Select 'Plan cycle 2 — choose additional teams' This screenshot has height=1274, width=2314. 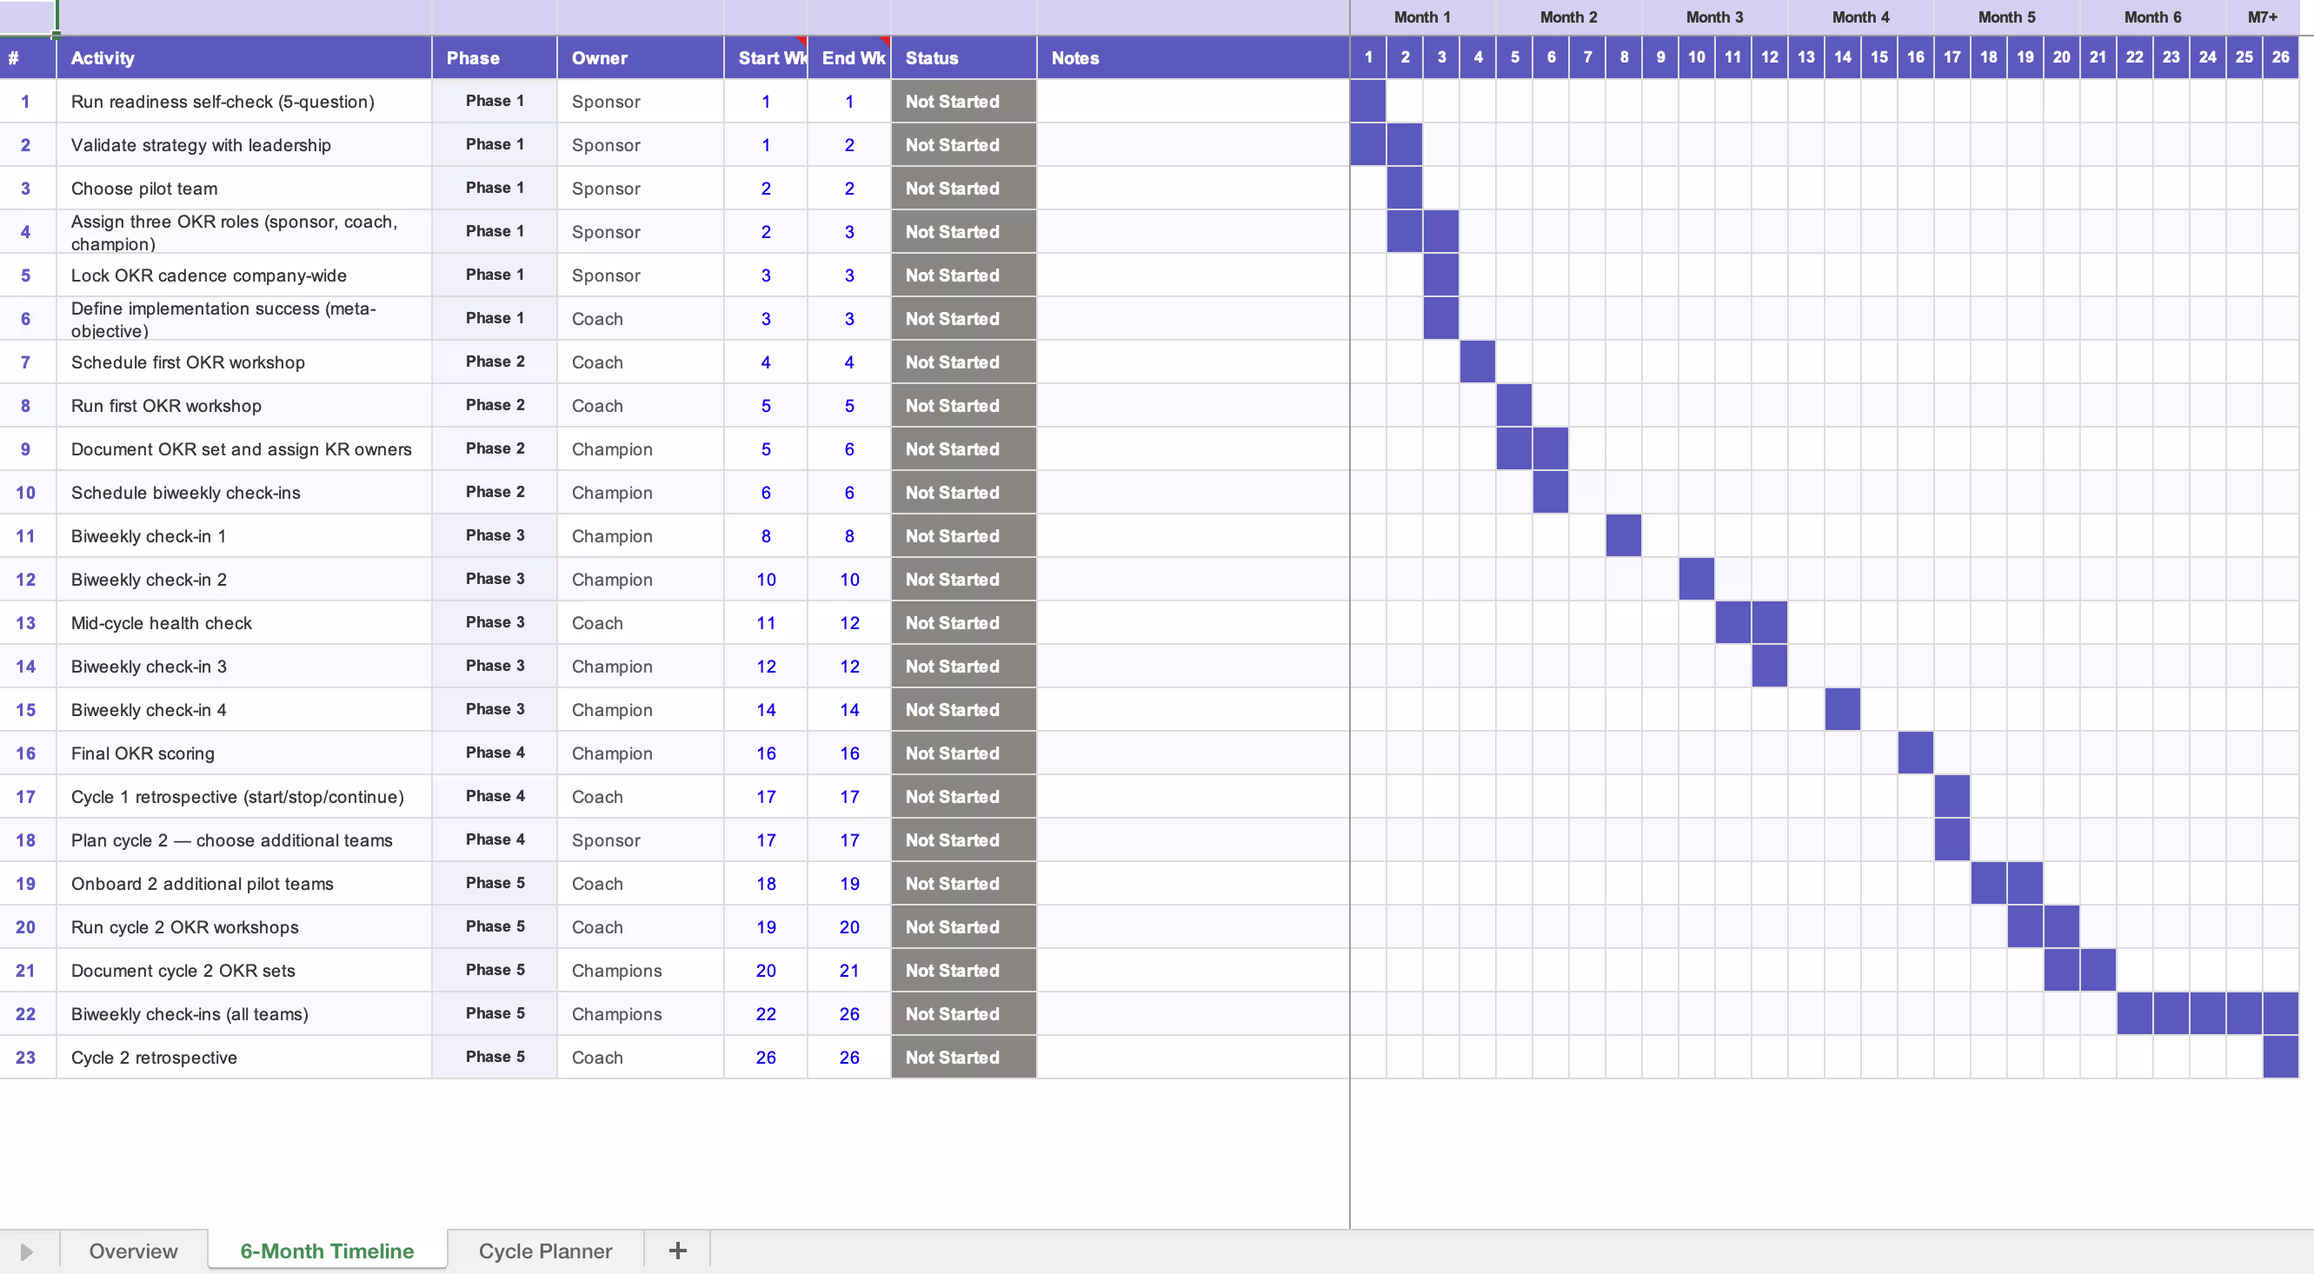pos(244,840)
